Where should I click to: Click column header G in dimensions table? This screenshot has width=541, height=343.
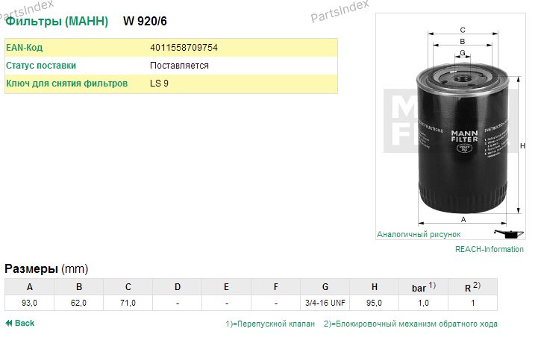coord(325,287)
